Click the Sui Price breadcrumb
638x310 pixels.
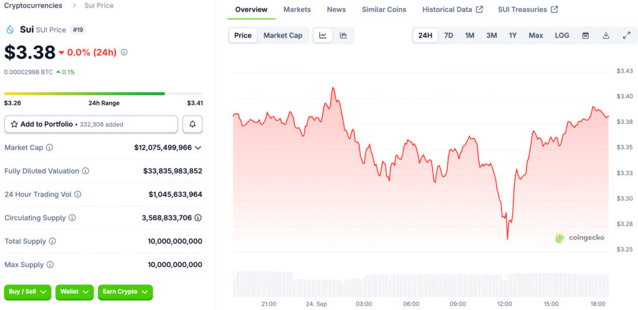99,6
